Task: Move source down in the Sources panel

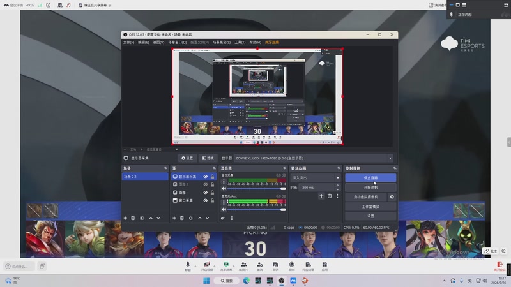Action: [207, 218]
